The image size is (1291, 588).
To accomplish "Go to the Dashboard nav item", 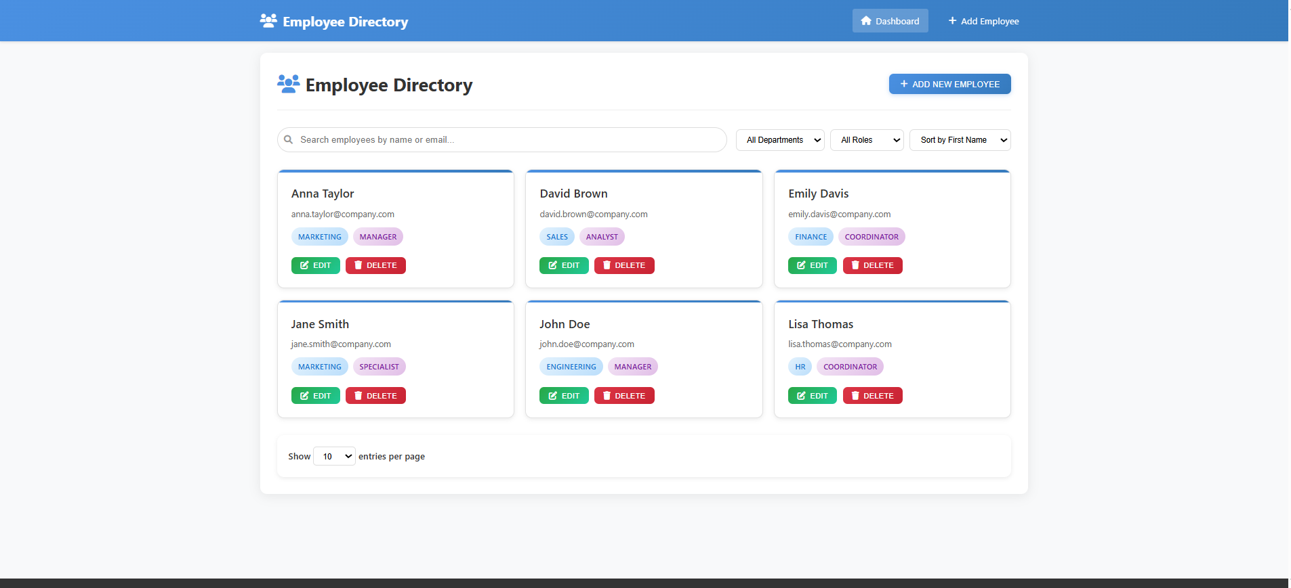I will tap(890, 21).
